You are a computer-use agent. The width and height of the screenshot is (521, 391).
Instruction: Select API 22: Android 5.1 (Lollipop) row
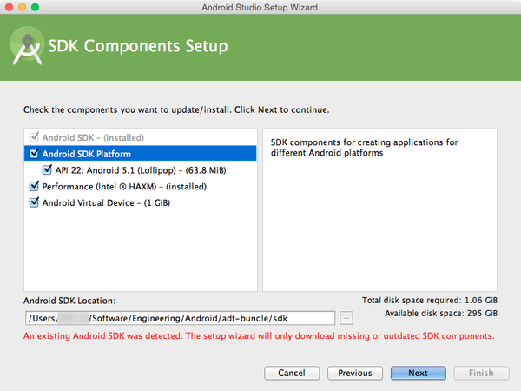point(140,170)
